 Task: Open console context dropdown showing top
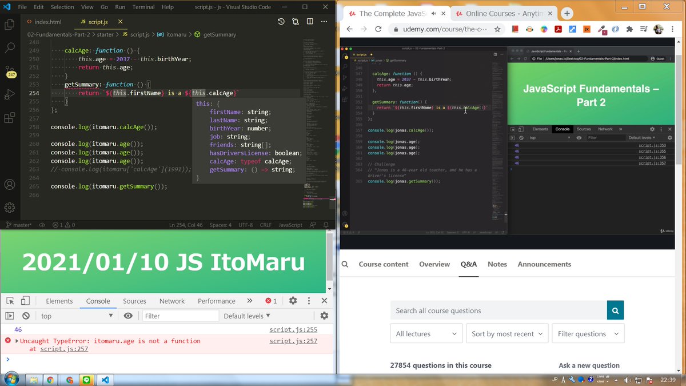77,316
